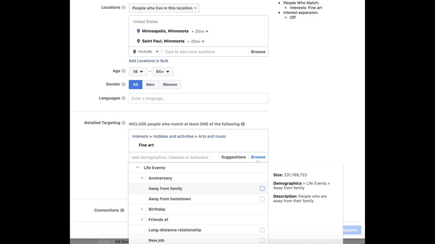Expand the Anniversary category
435x244 pixels.
tap(142, 178)
